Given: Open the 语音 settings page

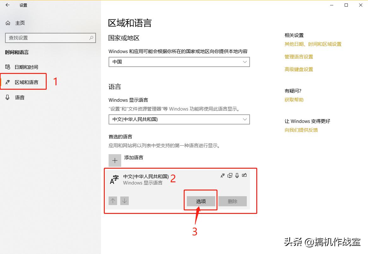Looking at the screenshot, I should click(20, 97).
